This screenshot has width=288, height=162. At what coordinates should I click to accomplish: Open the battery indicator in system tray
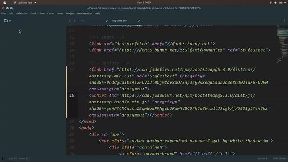281,3
